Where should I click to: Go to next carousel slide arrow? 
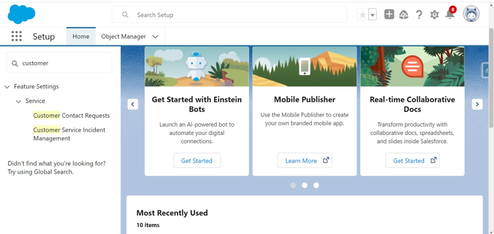[x=477, y=104]
